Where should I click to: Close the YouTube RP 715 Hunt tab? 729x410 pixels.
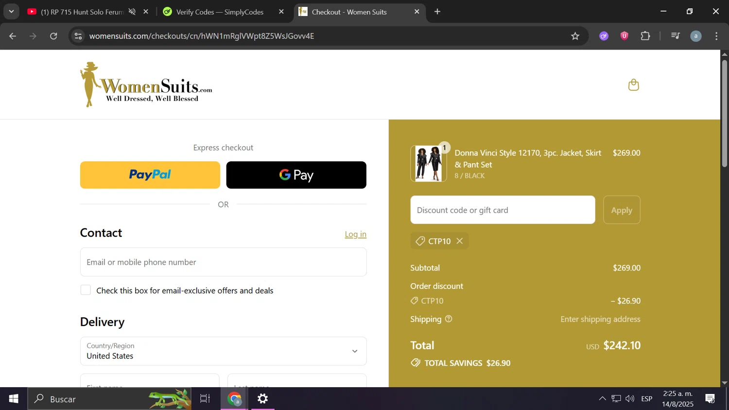click(x=146, y=12)
